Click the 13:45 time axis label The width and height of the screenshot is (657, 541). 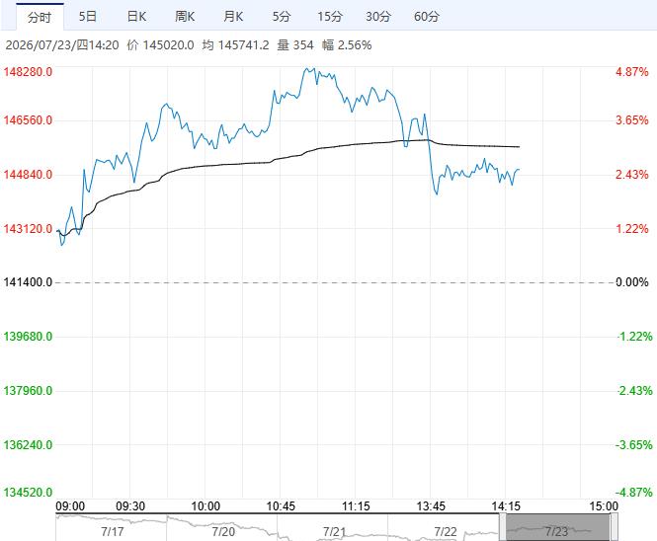point(431,506)
